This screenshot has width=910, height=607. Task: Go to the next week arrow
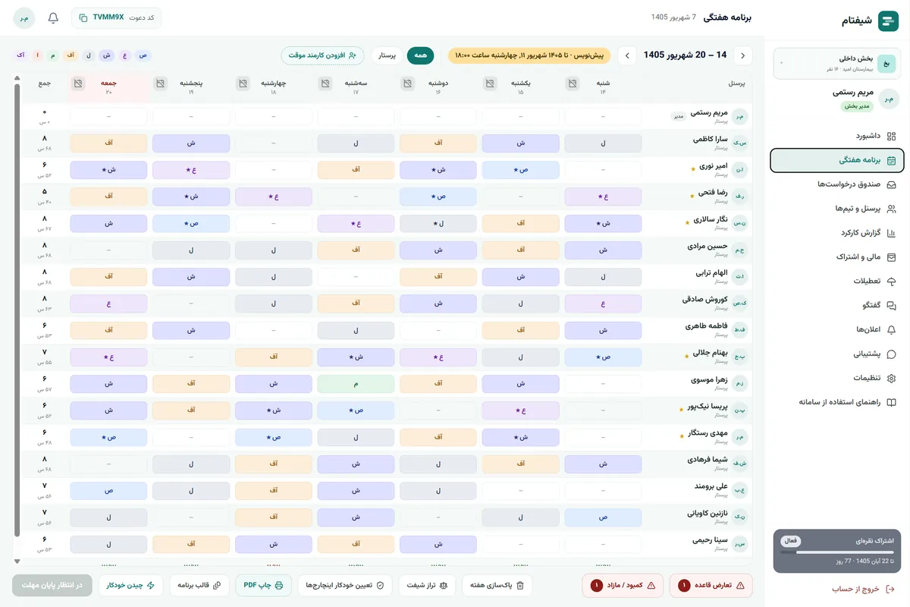pyautogui.click(x=627, y=55)
